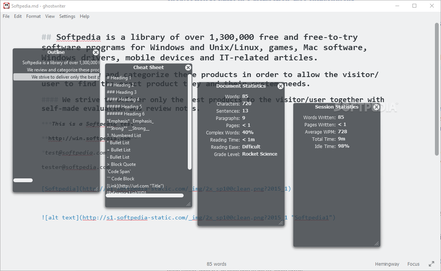The height and width of the screenshot is (271, 441).
Task: Click the Cheat Sheet horizontal scrollbar
Action: pos(144,195)
